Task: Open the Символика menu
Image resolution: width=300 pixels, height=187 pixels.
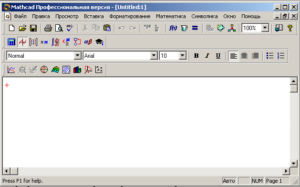Action: tap(205, 17)
